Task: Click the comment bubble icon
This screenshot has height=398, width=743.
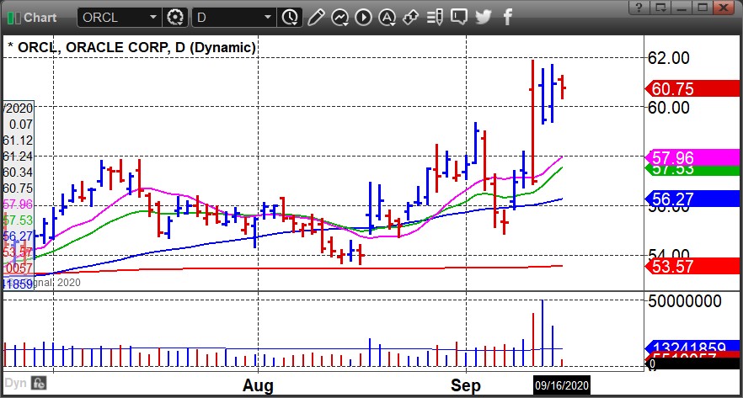Action: pyautogui.click(x=458, y=18)
